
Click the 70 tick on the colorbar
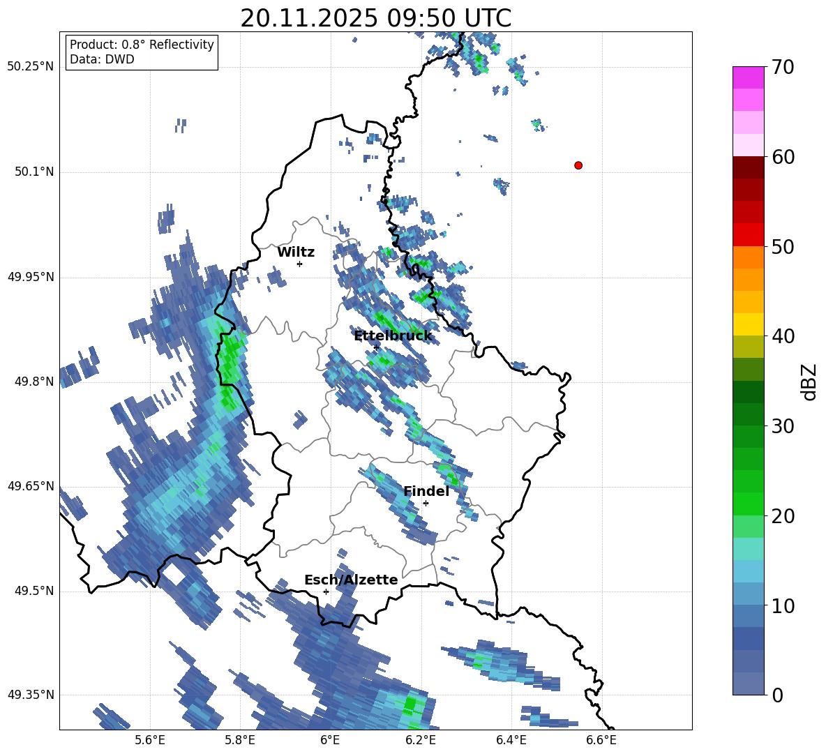click(x=783, y=67)
